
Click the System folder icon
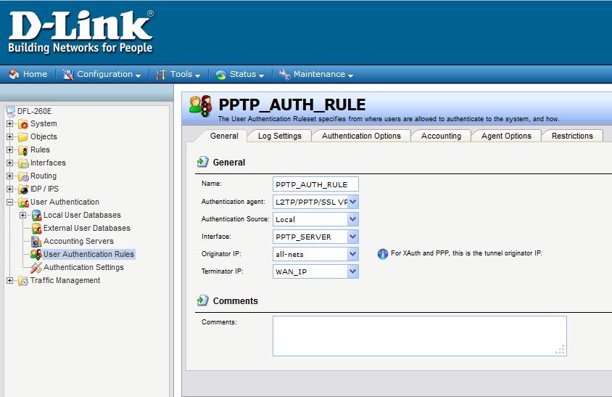coord(23,124)
